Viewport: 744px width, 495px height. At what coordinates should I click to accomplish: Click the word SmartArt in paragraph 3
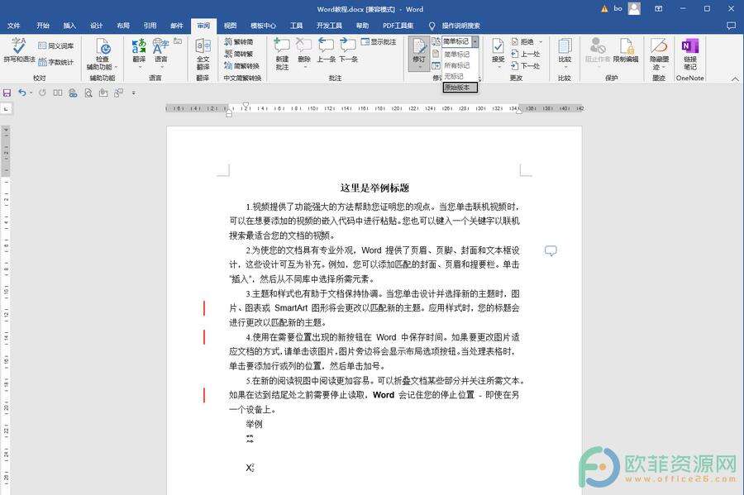coord(291,308)
